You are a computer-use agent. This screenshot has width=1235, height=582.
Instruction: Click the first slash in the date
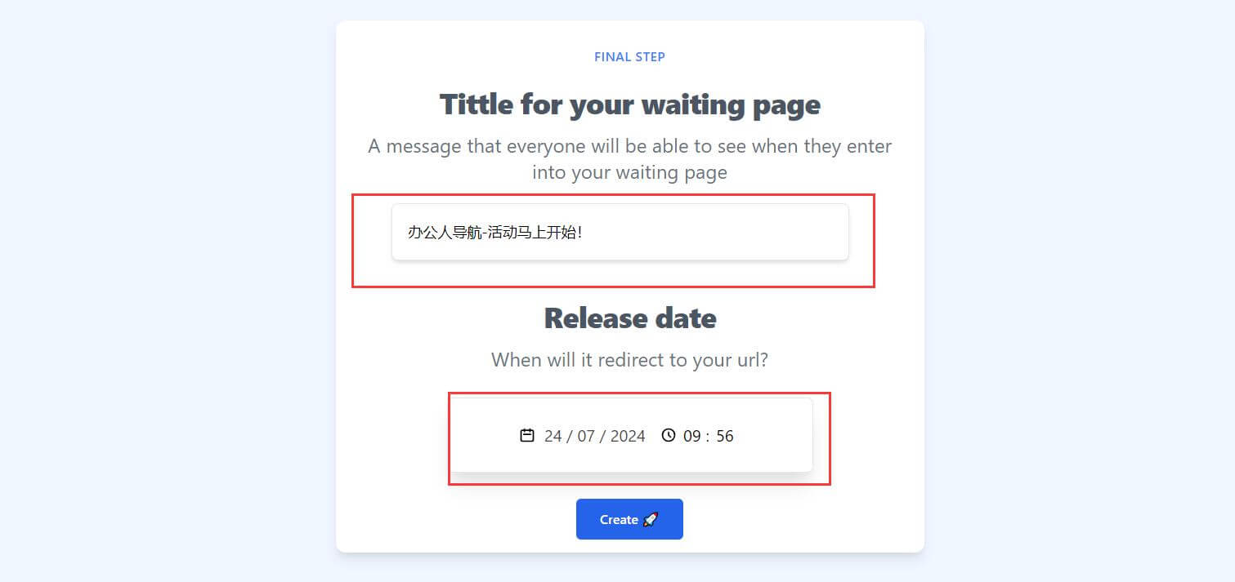point(570,436)
